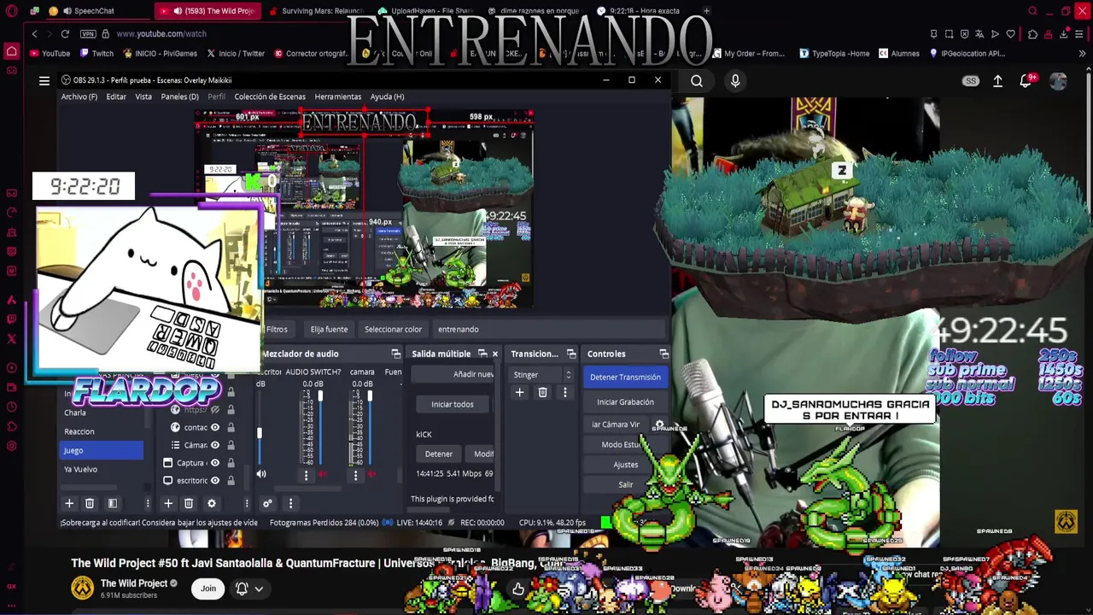The height and width of the screenshot is (615, 1093).
Task: Expand notification bell options chevron
Action: [259, 589]
